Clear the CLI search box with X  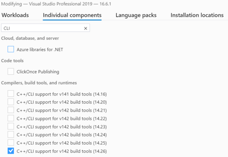point(85,28)
